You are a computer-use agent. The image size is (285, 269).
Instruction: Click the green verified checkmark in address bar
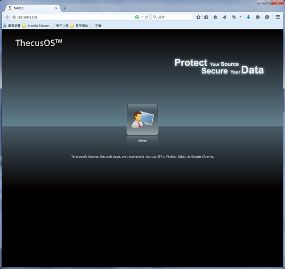(x=137, y=17)
